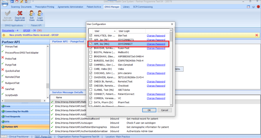Screen dimensions: 261x138
Task: Tick the CARE, Visiba (Dr) checkbox
Action: pos(91,69)
